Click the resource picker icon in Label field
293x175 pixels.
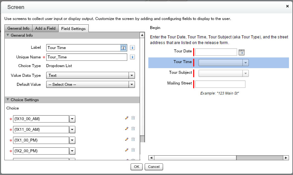point(123,48)
